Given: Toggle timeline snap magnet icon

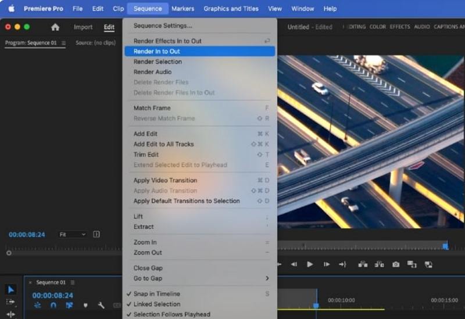Looking at the screenshot, I should coord(53,305).
